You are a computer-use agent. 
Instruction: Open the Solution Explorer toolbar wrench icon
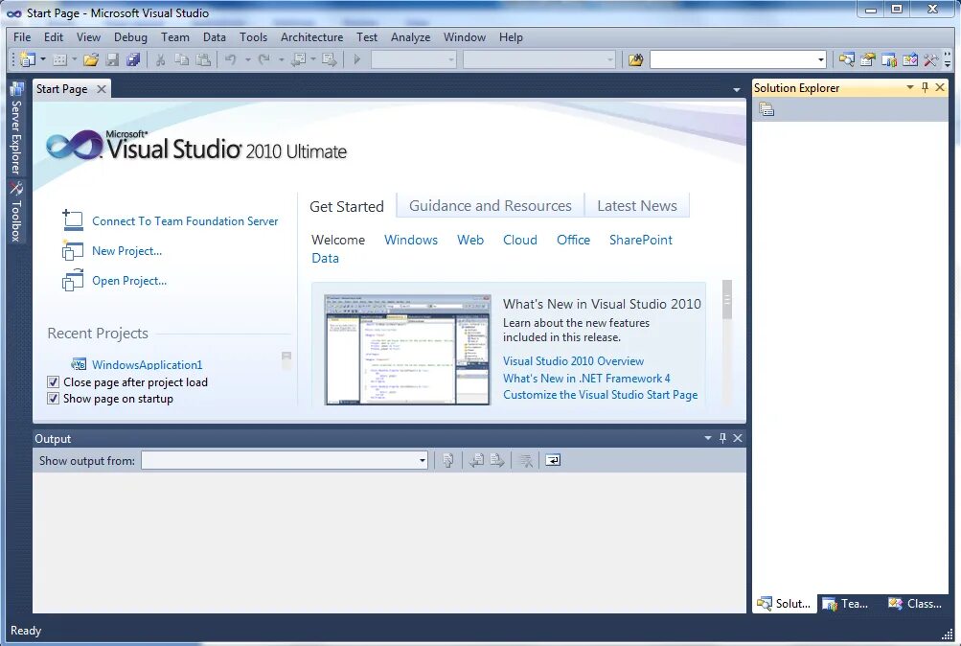766,108
